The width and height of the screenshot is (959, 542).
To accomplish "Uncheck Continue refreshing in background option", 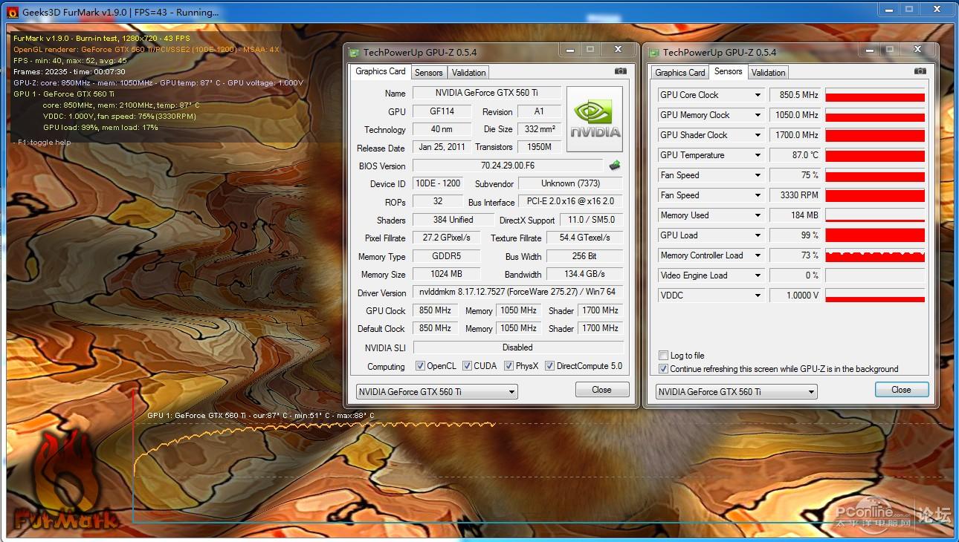I will (x=663, y=369).
